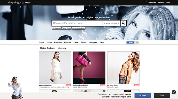The width and height of the screenshot is (178, 99).
Task: Click the FUCSIA E DINTORNI title
Action: coord(80,85)
